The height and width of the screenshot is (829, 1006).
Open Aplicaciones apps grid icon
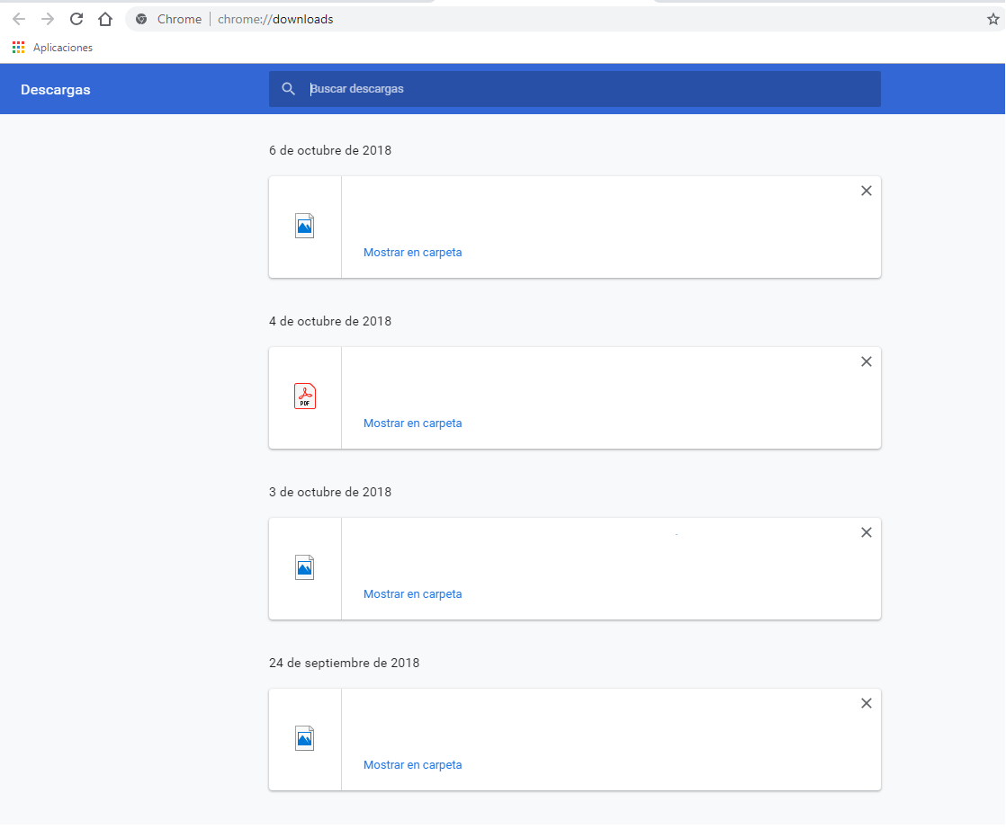pyautogui.click(x=18, y=48)
